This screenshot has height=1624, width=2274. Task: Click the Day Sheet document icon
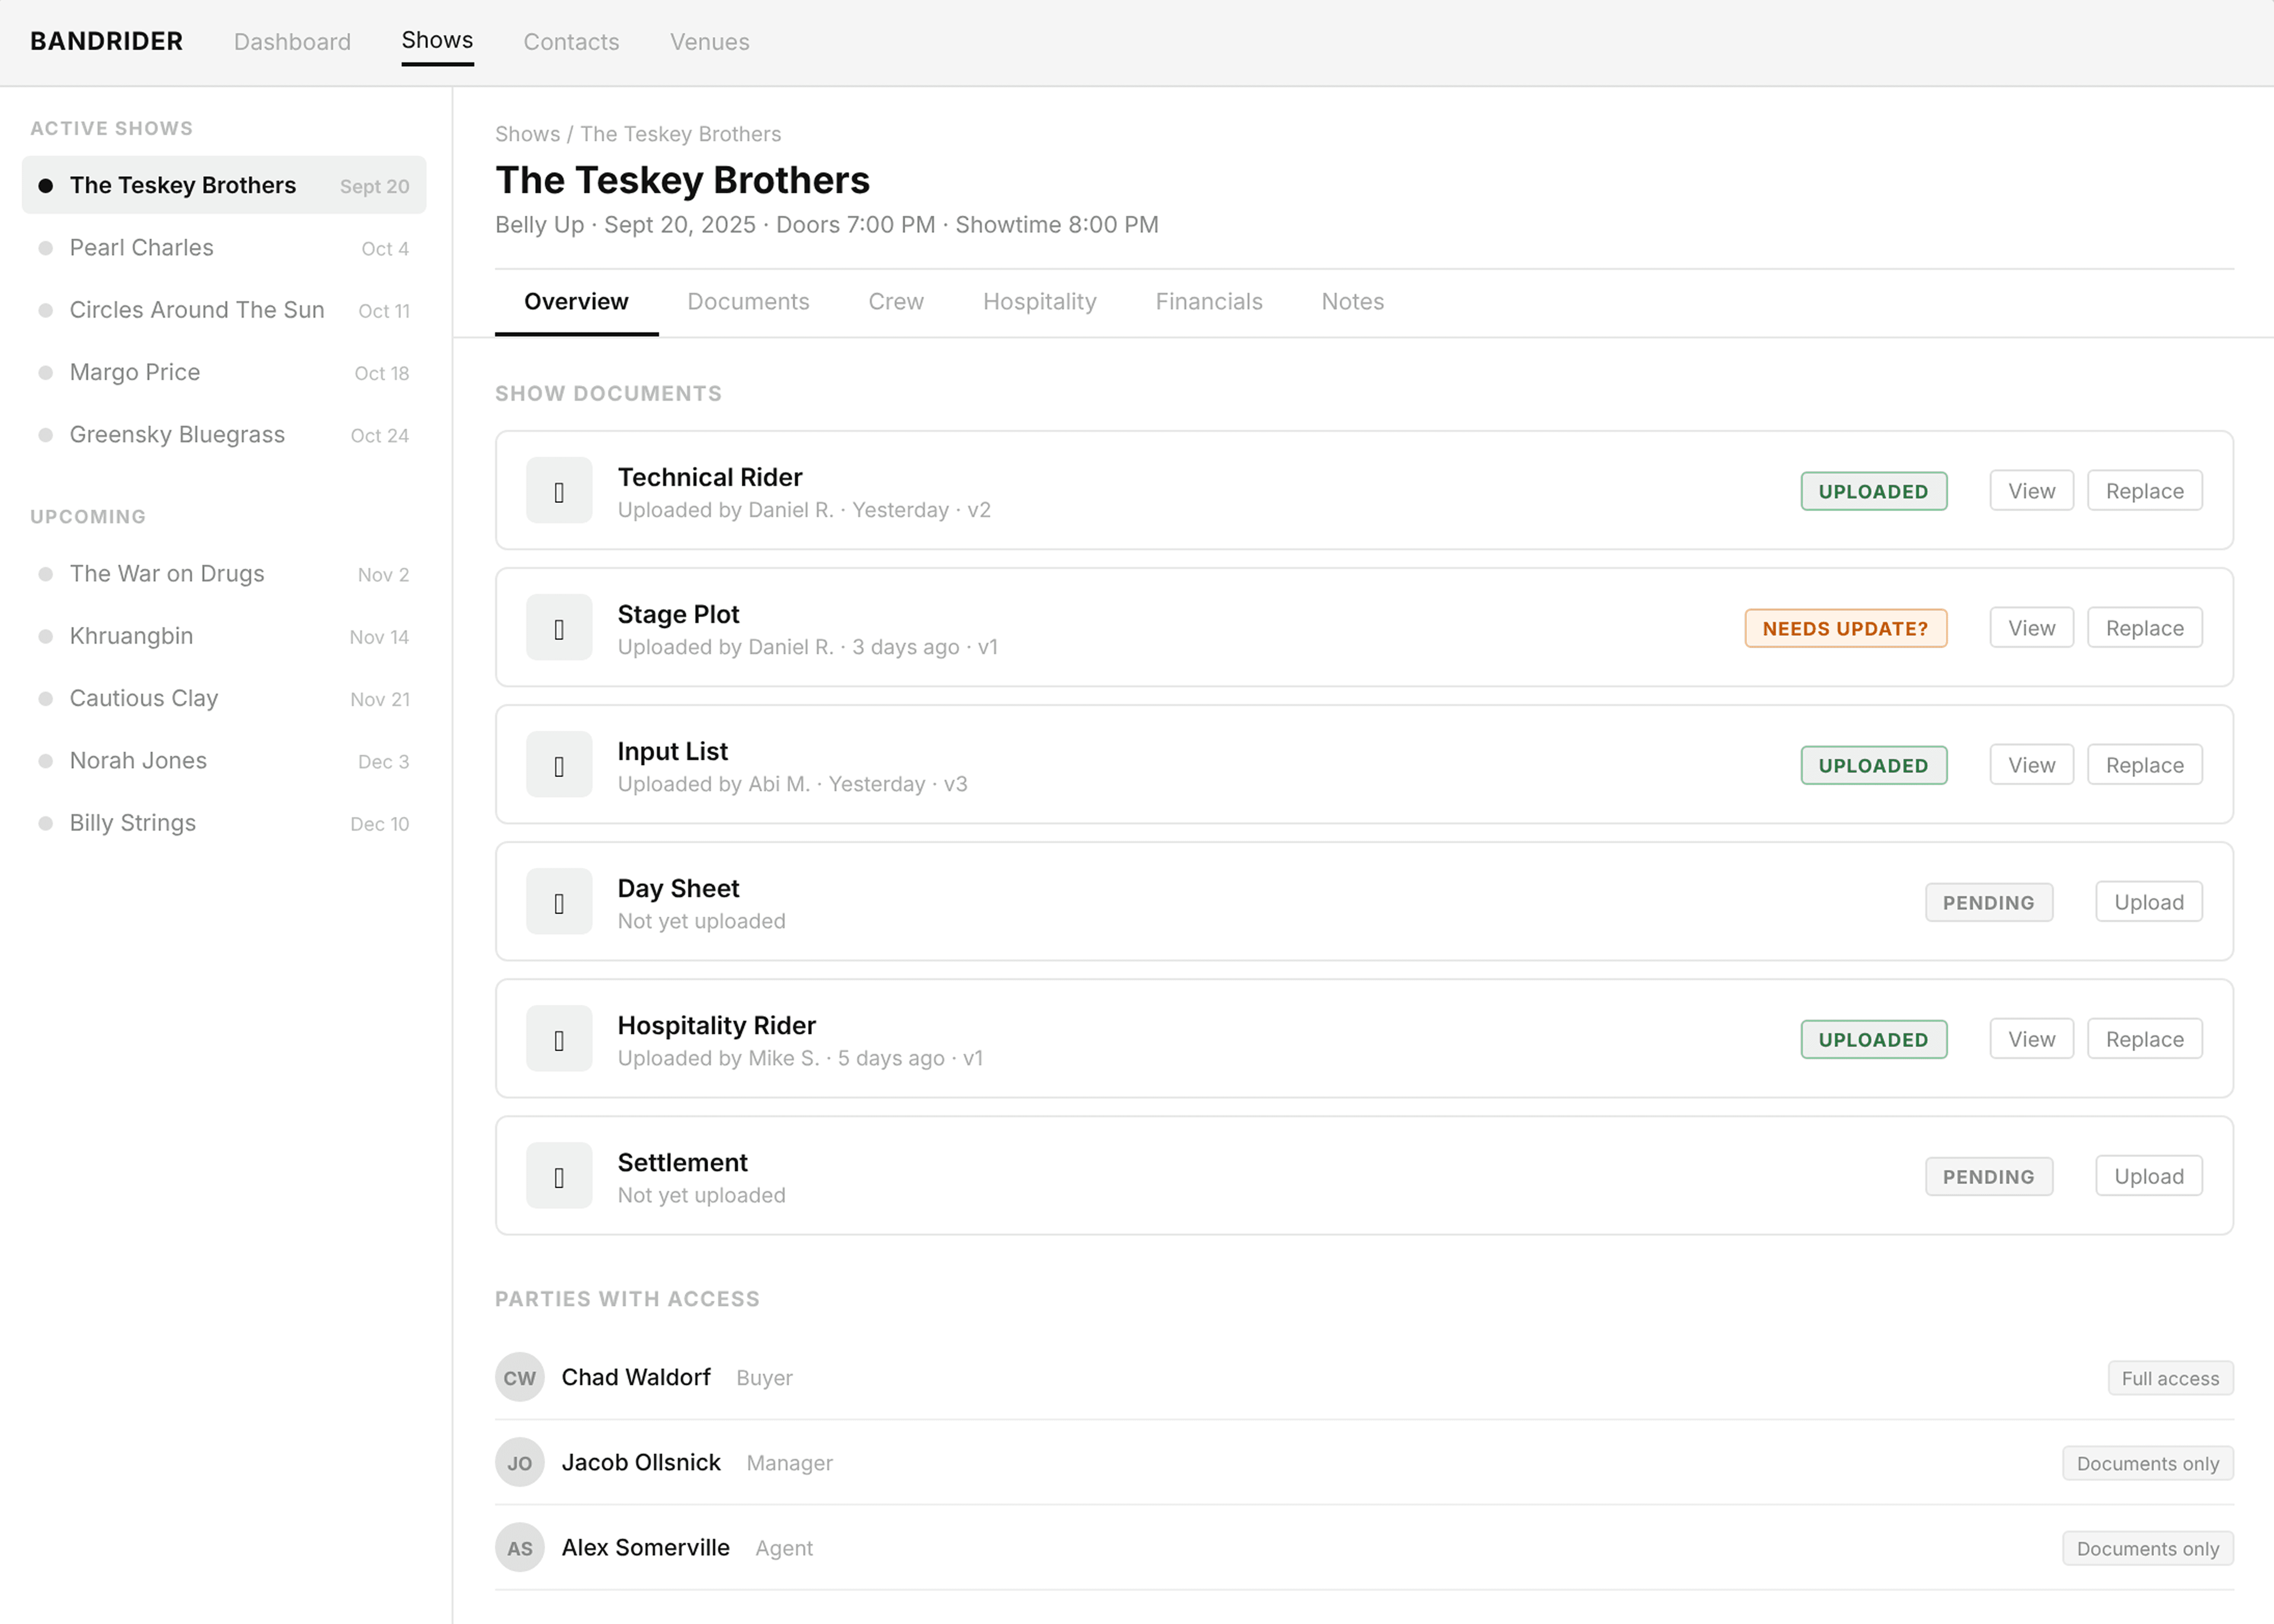click(559, 902)
